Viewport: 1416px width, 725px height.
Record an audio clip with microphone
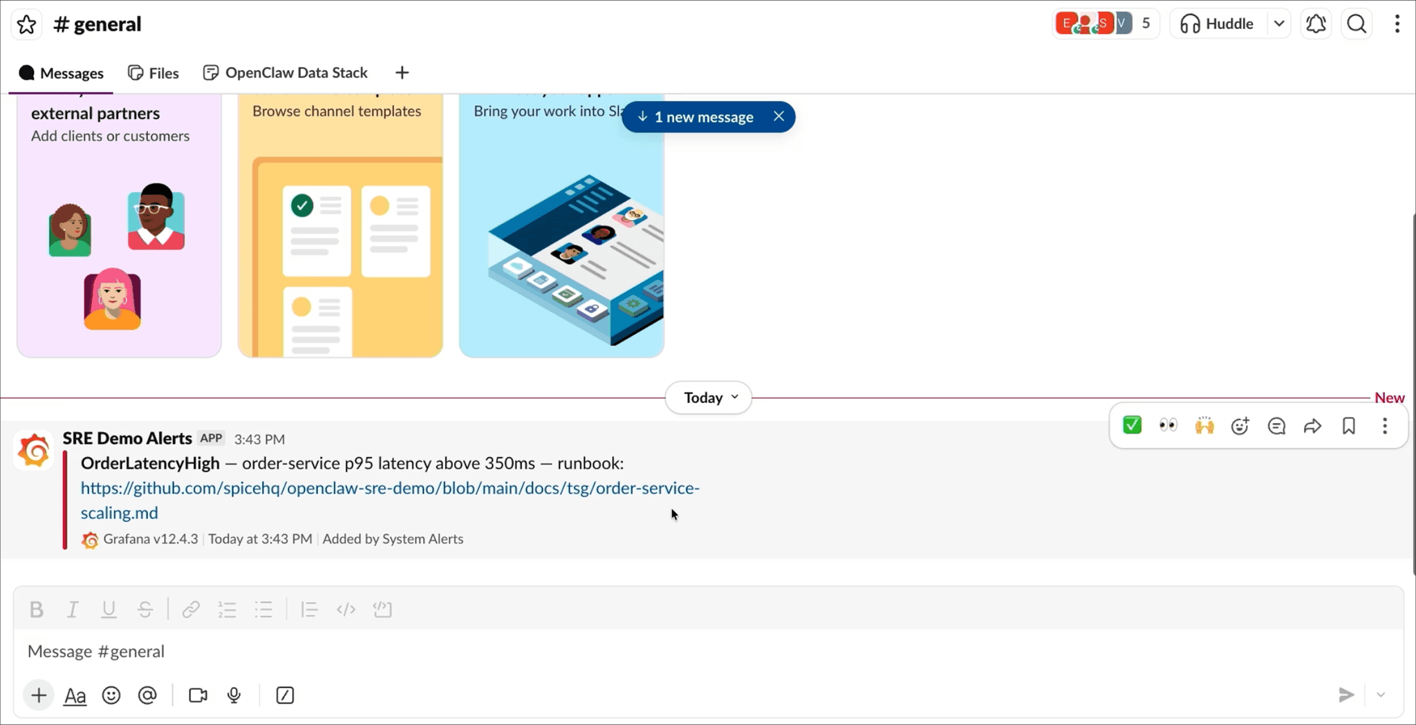click(234, 695)
